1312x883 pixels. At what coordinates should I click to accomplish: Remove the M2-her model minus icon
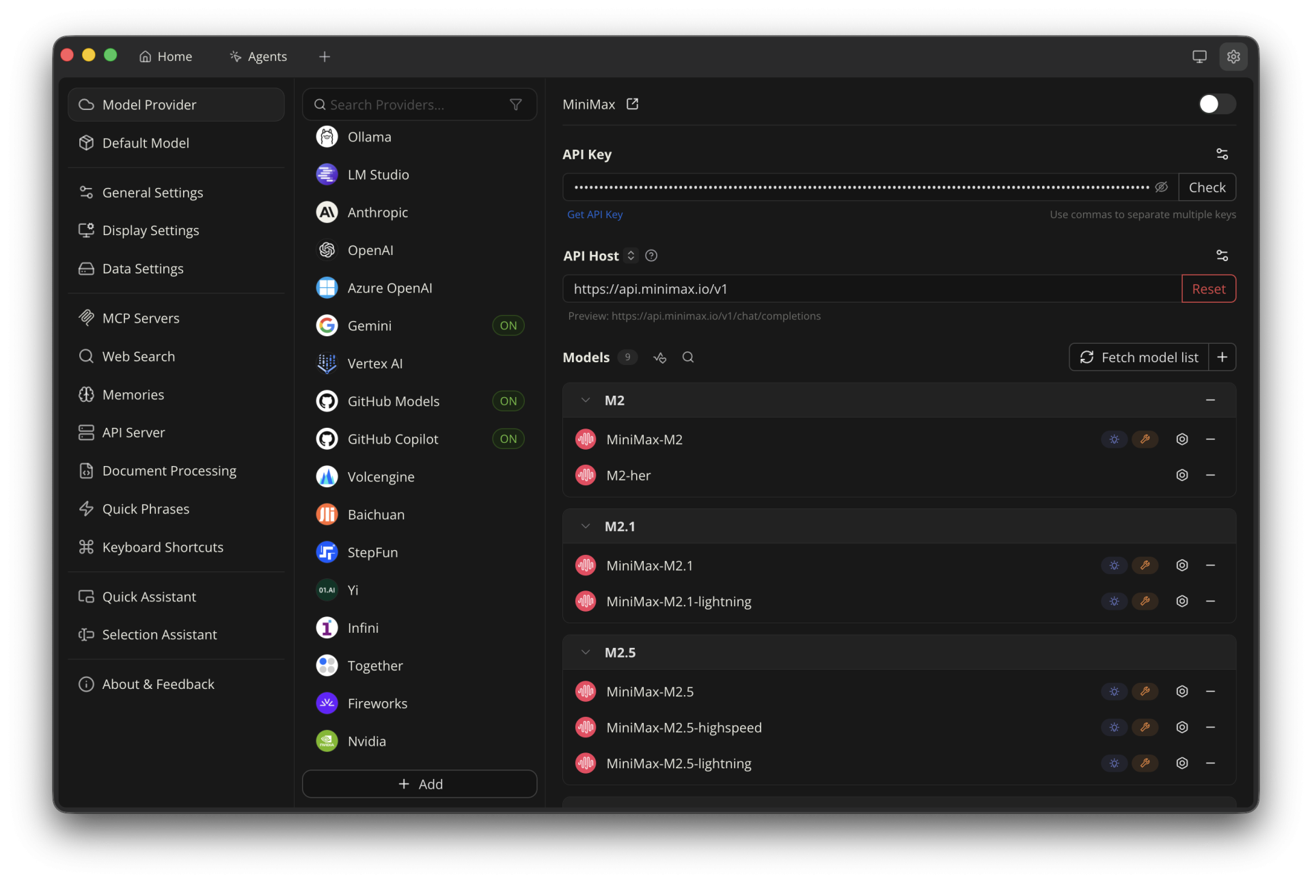(1210, 475)
